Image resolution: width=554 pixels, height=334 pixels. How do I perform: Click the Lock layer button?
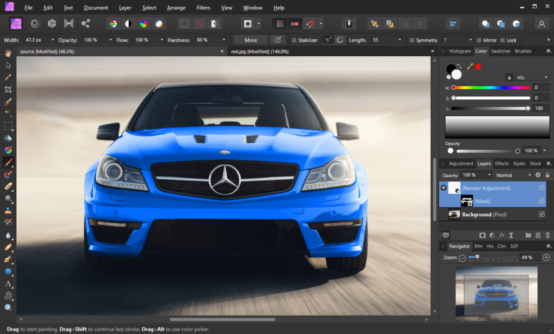pos(546,175)
